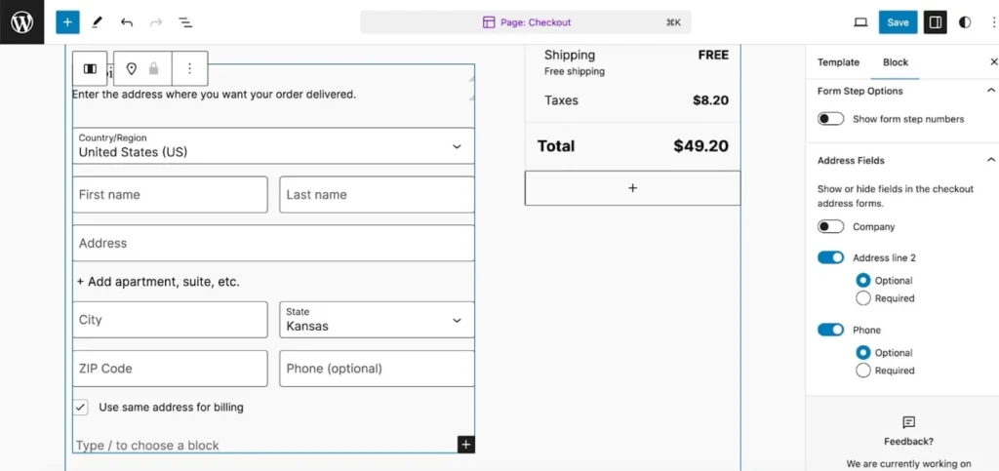The image size is (999, 471).
Task: Select Required for Address line 2
Action: point(862,298)
